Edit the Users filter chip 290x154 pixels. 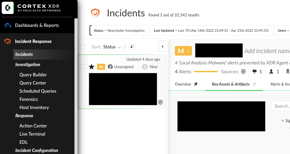(282, 30)
